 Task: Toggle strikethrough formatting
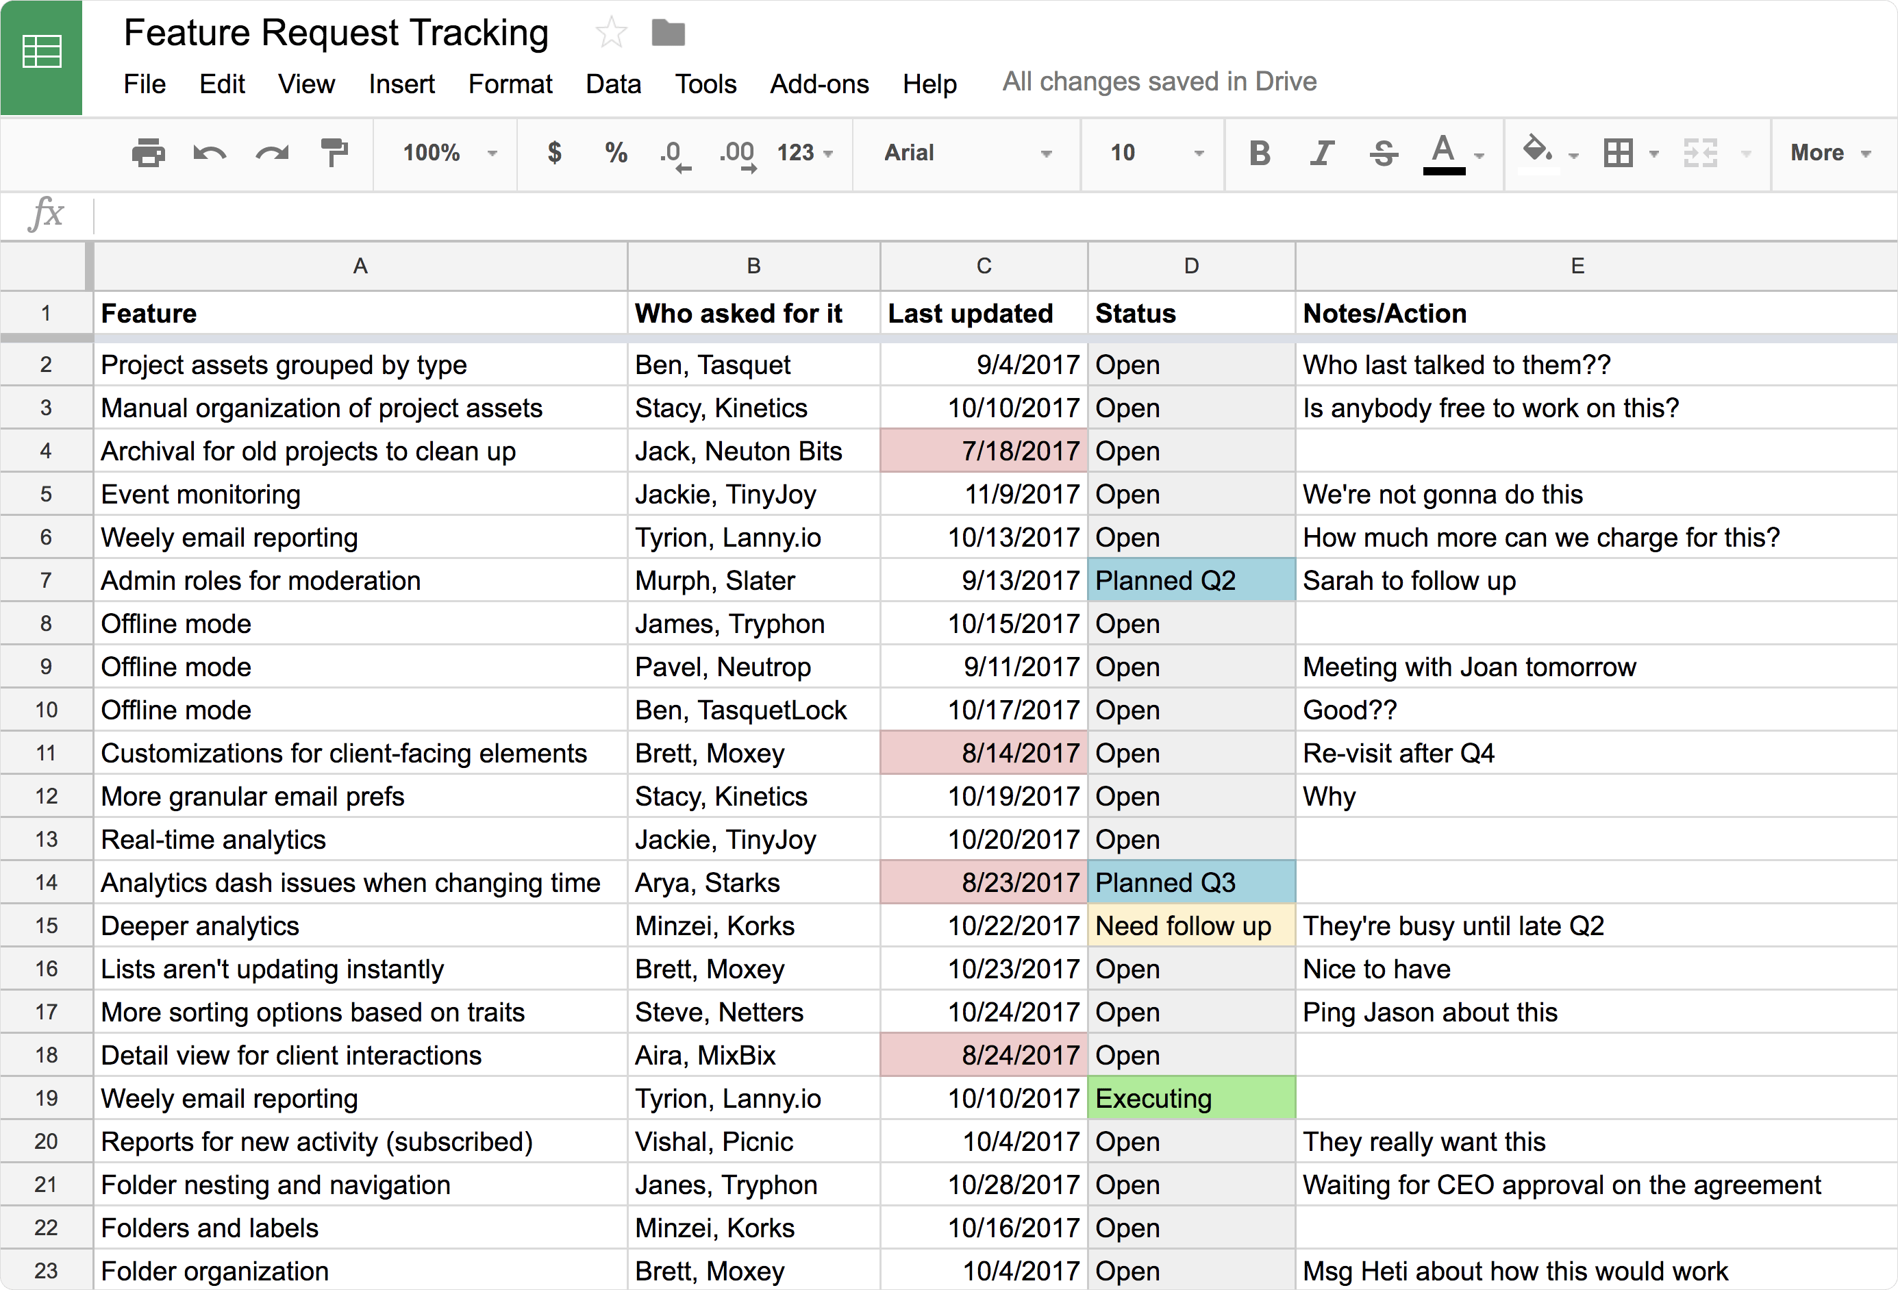pyautogui.click(x=1384, y=153)
